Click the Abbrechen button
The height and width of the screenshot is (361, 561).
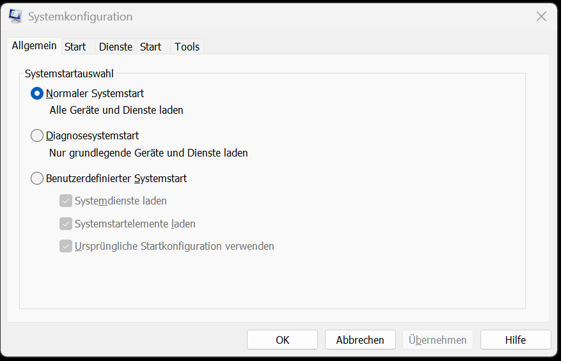360,339
